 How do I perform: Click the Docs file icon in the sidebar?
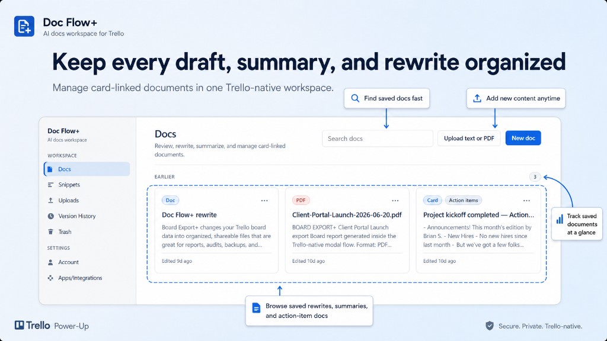pos(50,169)
